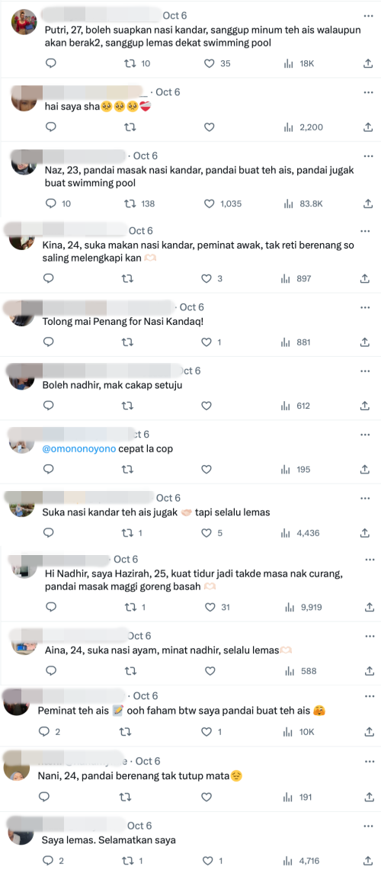381x873 pixels.
Task: Like Kina's tweet with 3 likes
Action: (x=207, y=278)
